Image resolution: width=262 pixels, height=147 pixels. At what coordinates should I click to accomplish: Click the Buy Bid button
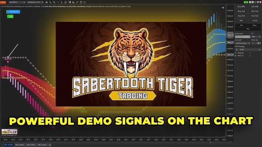click(241, 16)
